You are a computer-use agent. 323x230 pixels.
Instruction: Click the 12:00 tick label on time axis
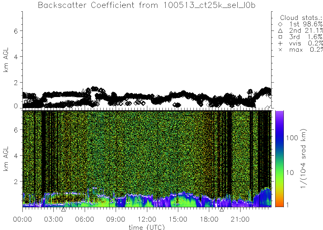click(147, 219)
